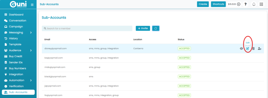Click the Sub-Accounts people icon in the sidebar
Image resolution: width=268 pixels, height=98 pixels.
click(6, 92)
